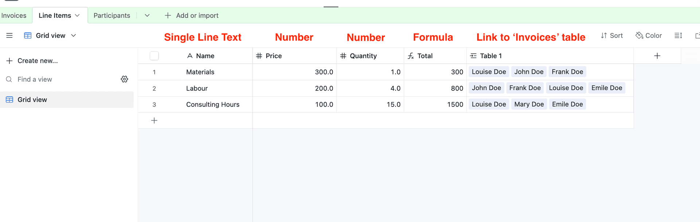
Task: Open the Sort configuration
Action: tap(612, 35)
